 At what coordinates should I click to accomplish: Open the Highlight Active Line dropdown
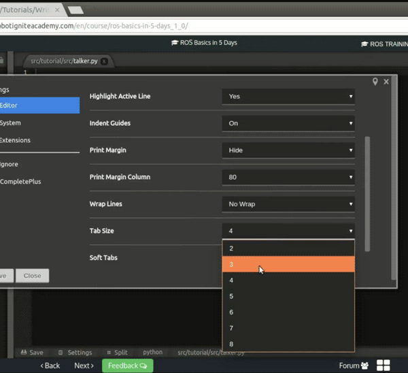point(288,97)
